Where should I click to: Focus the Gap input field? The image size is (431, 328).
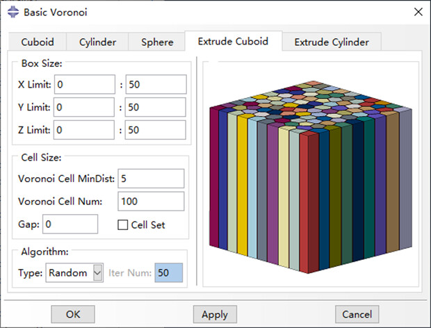coord(70,224)
